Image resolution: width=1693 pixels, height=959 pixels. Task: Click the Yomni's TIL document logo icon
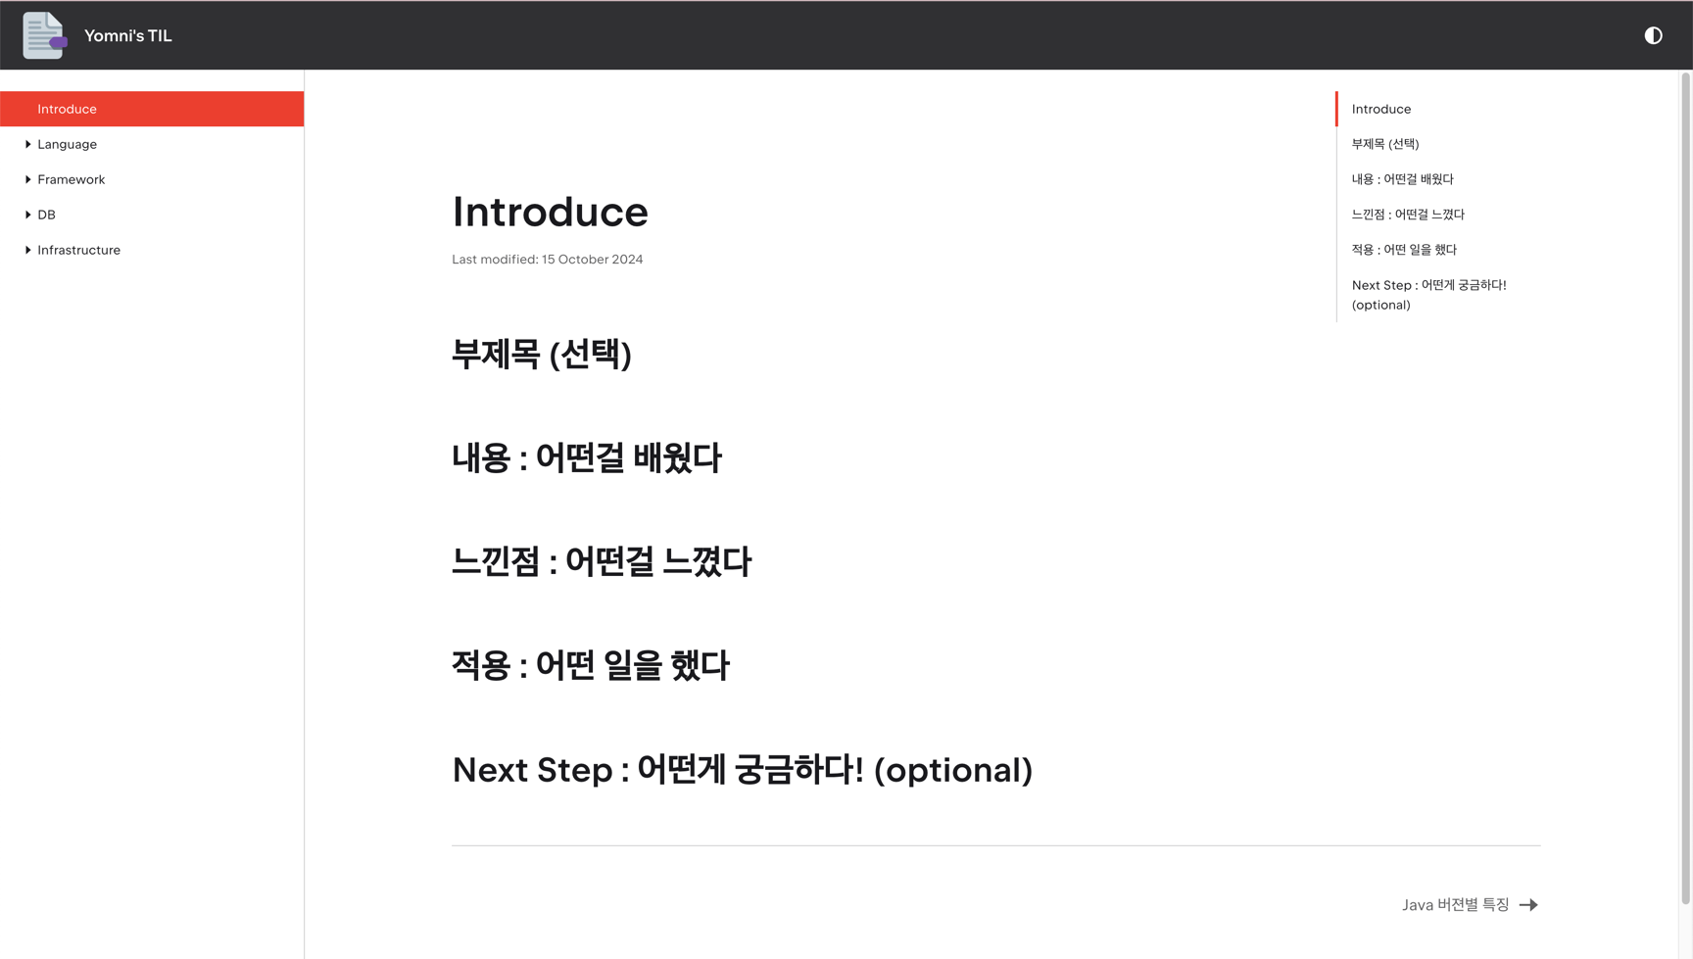click(x=45, y=35)
